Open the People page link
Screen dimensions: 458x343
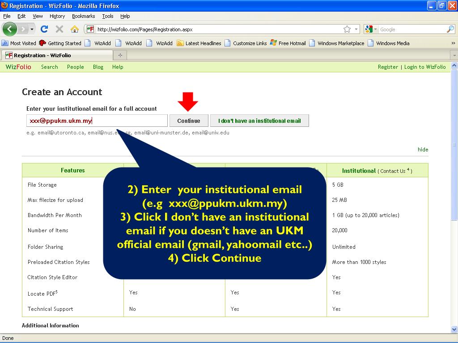click(75, 67)
